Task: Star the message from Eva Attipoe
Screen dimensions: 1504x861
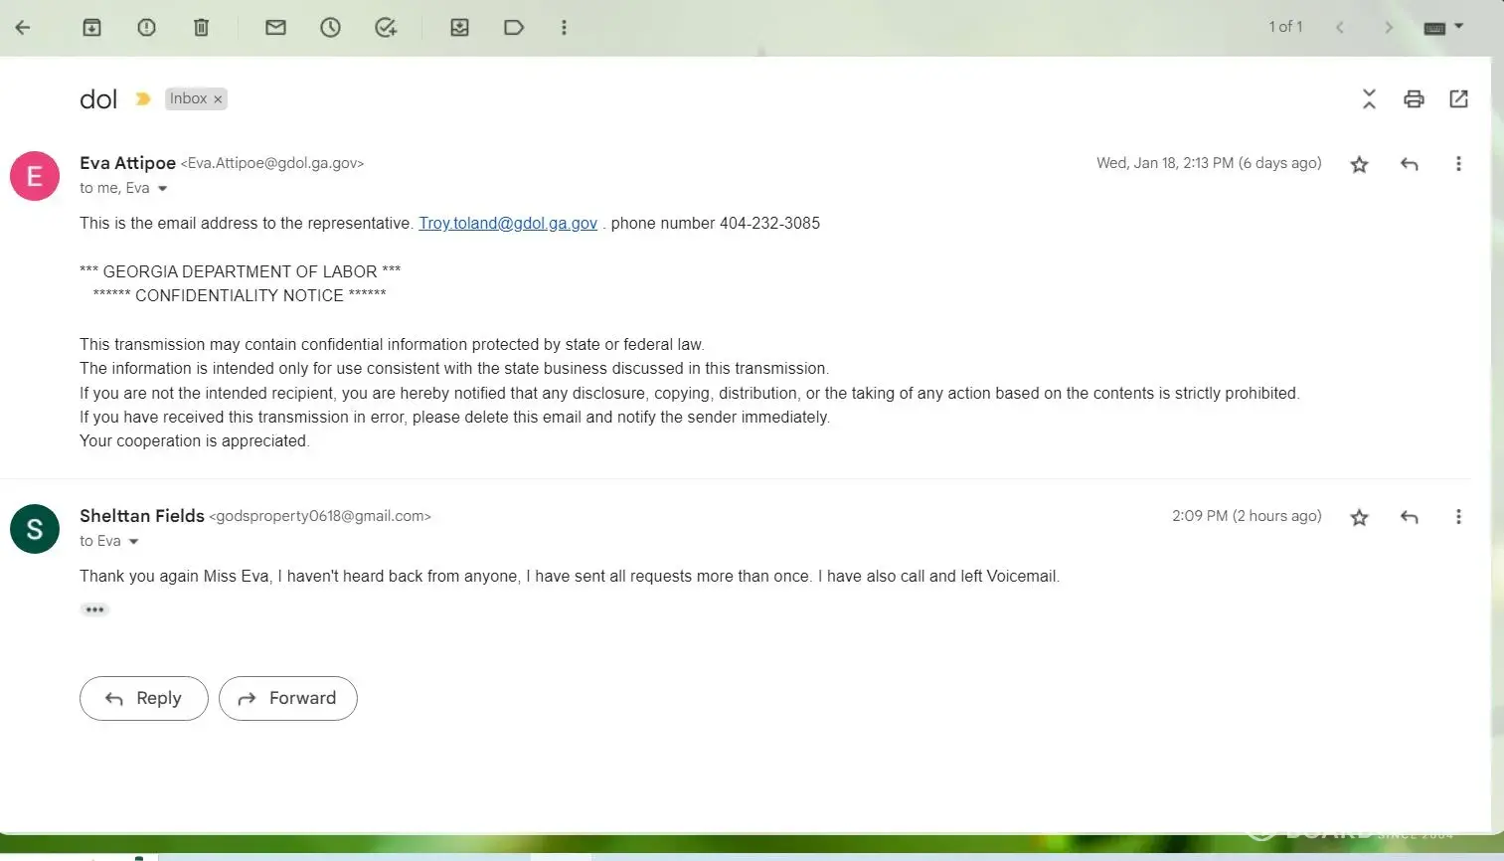Action: [1359, 165]
